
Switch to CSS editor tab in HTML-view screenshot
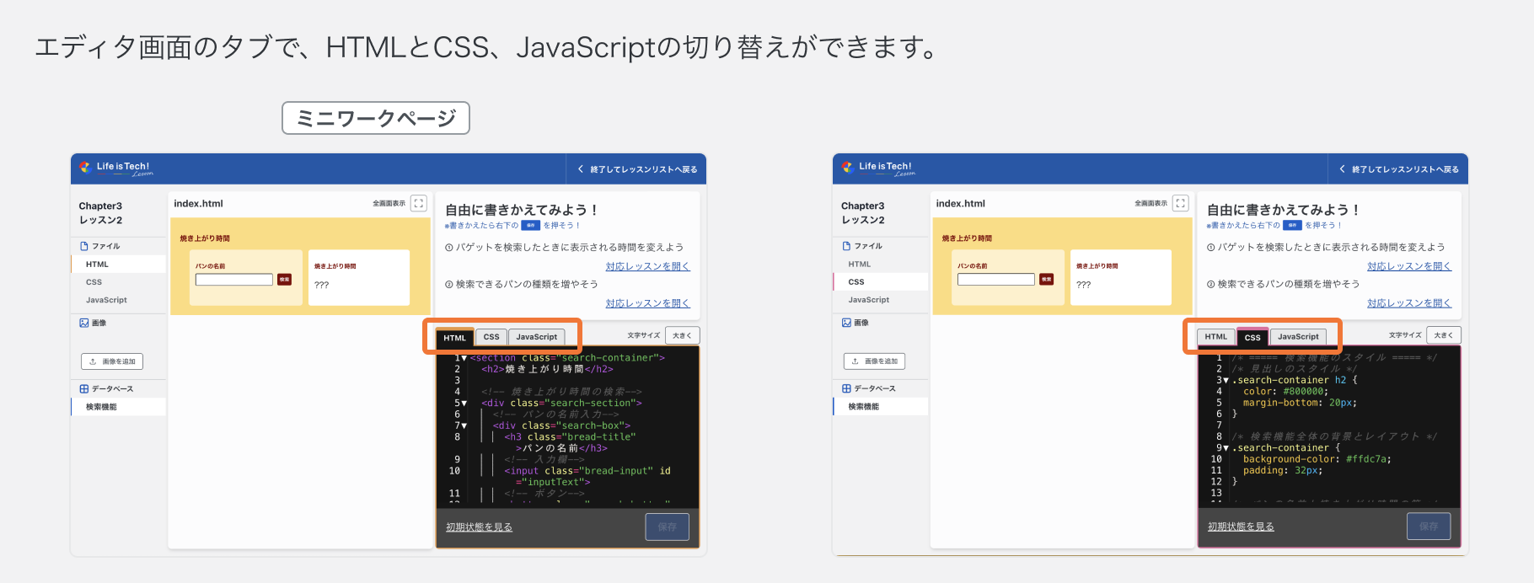point(491,337)
